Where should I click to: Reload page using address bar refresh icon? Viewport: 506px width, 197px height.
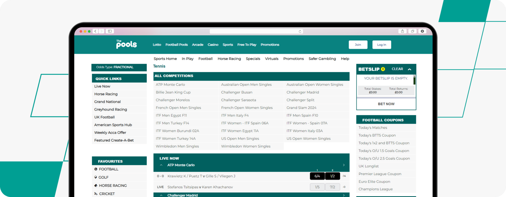click(300, 31)
